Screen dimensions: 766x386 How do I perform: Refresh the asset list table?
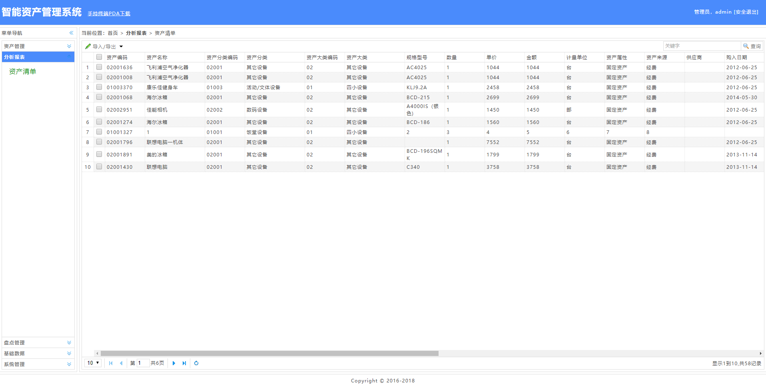coord(196,363)
